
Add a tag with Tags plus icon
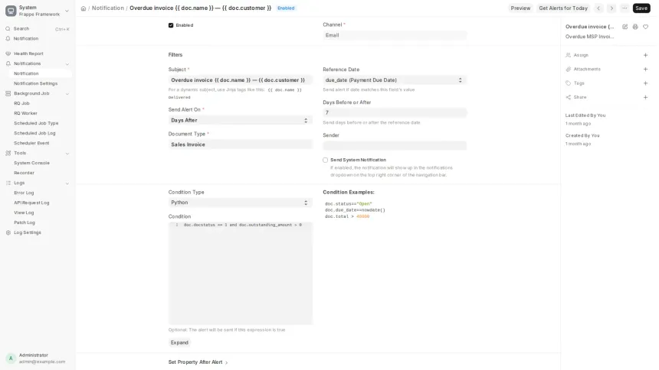(x=645, y=83)
